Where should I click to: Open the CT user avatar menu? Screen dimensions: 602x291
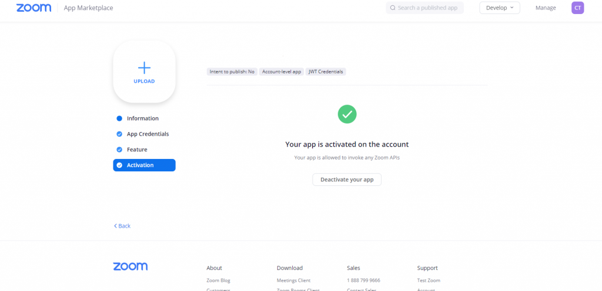tap(577, 8)
